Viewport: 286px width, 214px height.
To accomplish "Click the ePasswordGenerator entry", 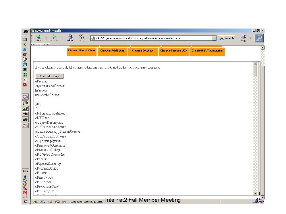I will pyautogui.click(x=50, y=145).
